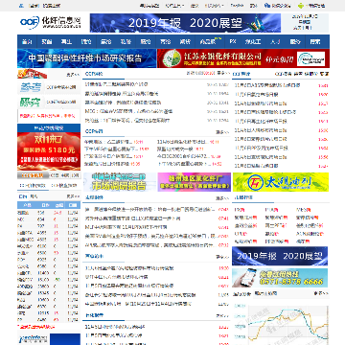The image size is (345, 345).
Task: Click the green Android icon in top bar
Action: pyautogui.click(x=301, y=6)
